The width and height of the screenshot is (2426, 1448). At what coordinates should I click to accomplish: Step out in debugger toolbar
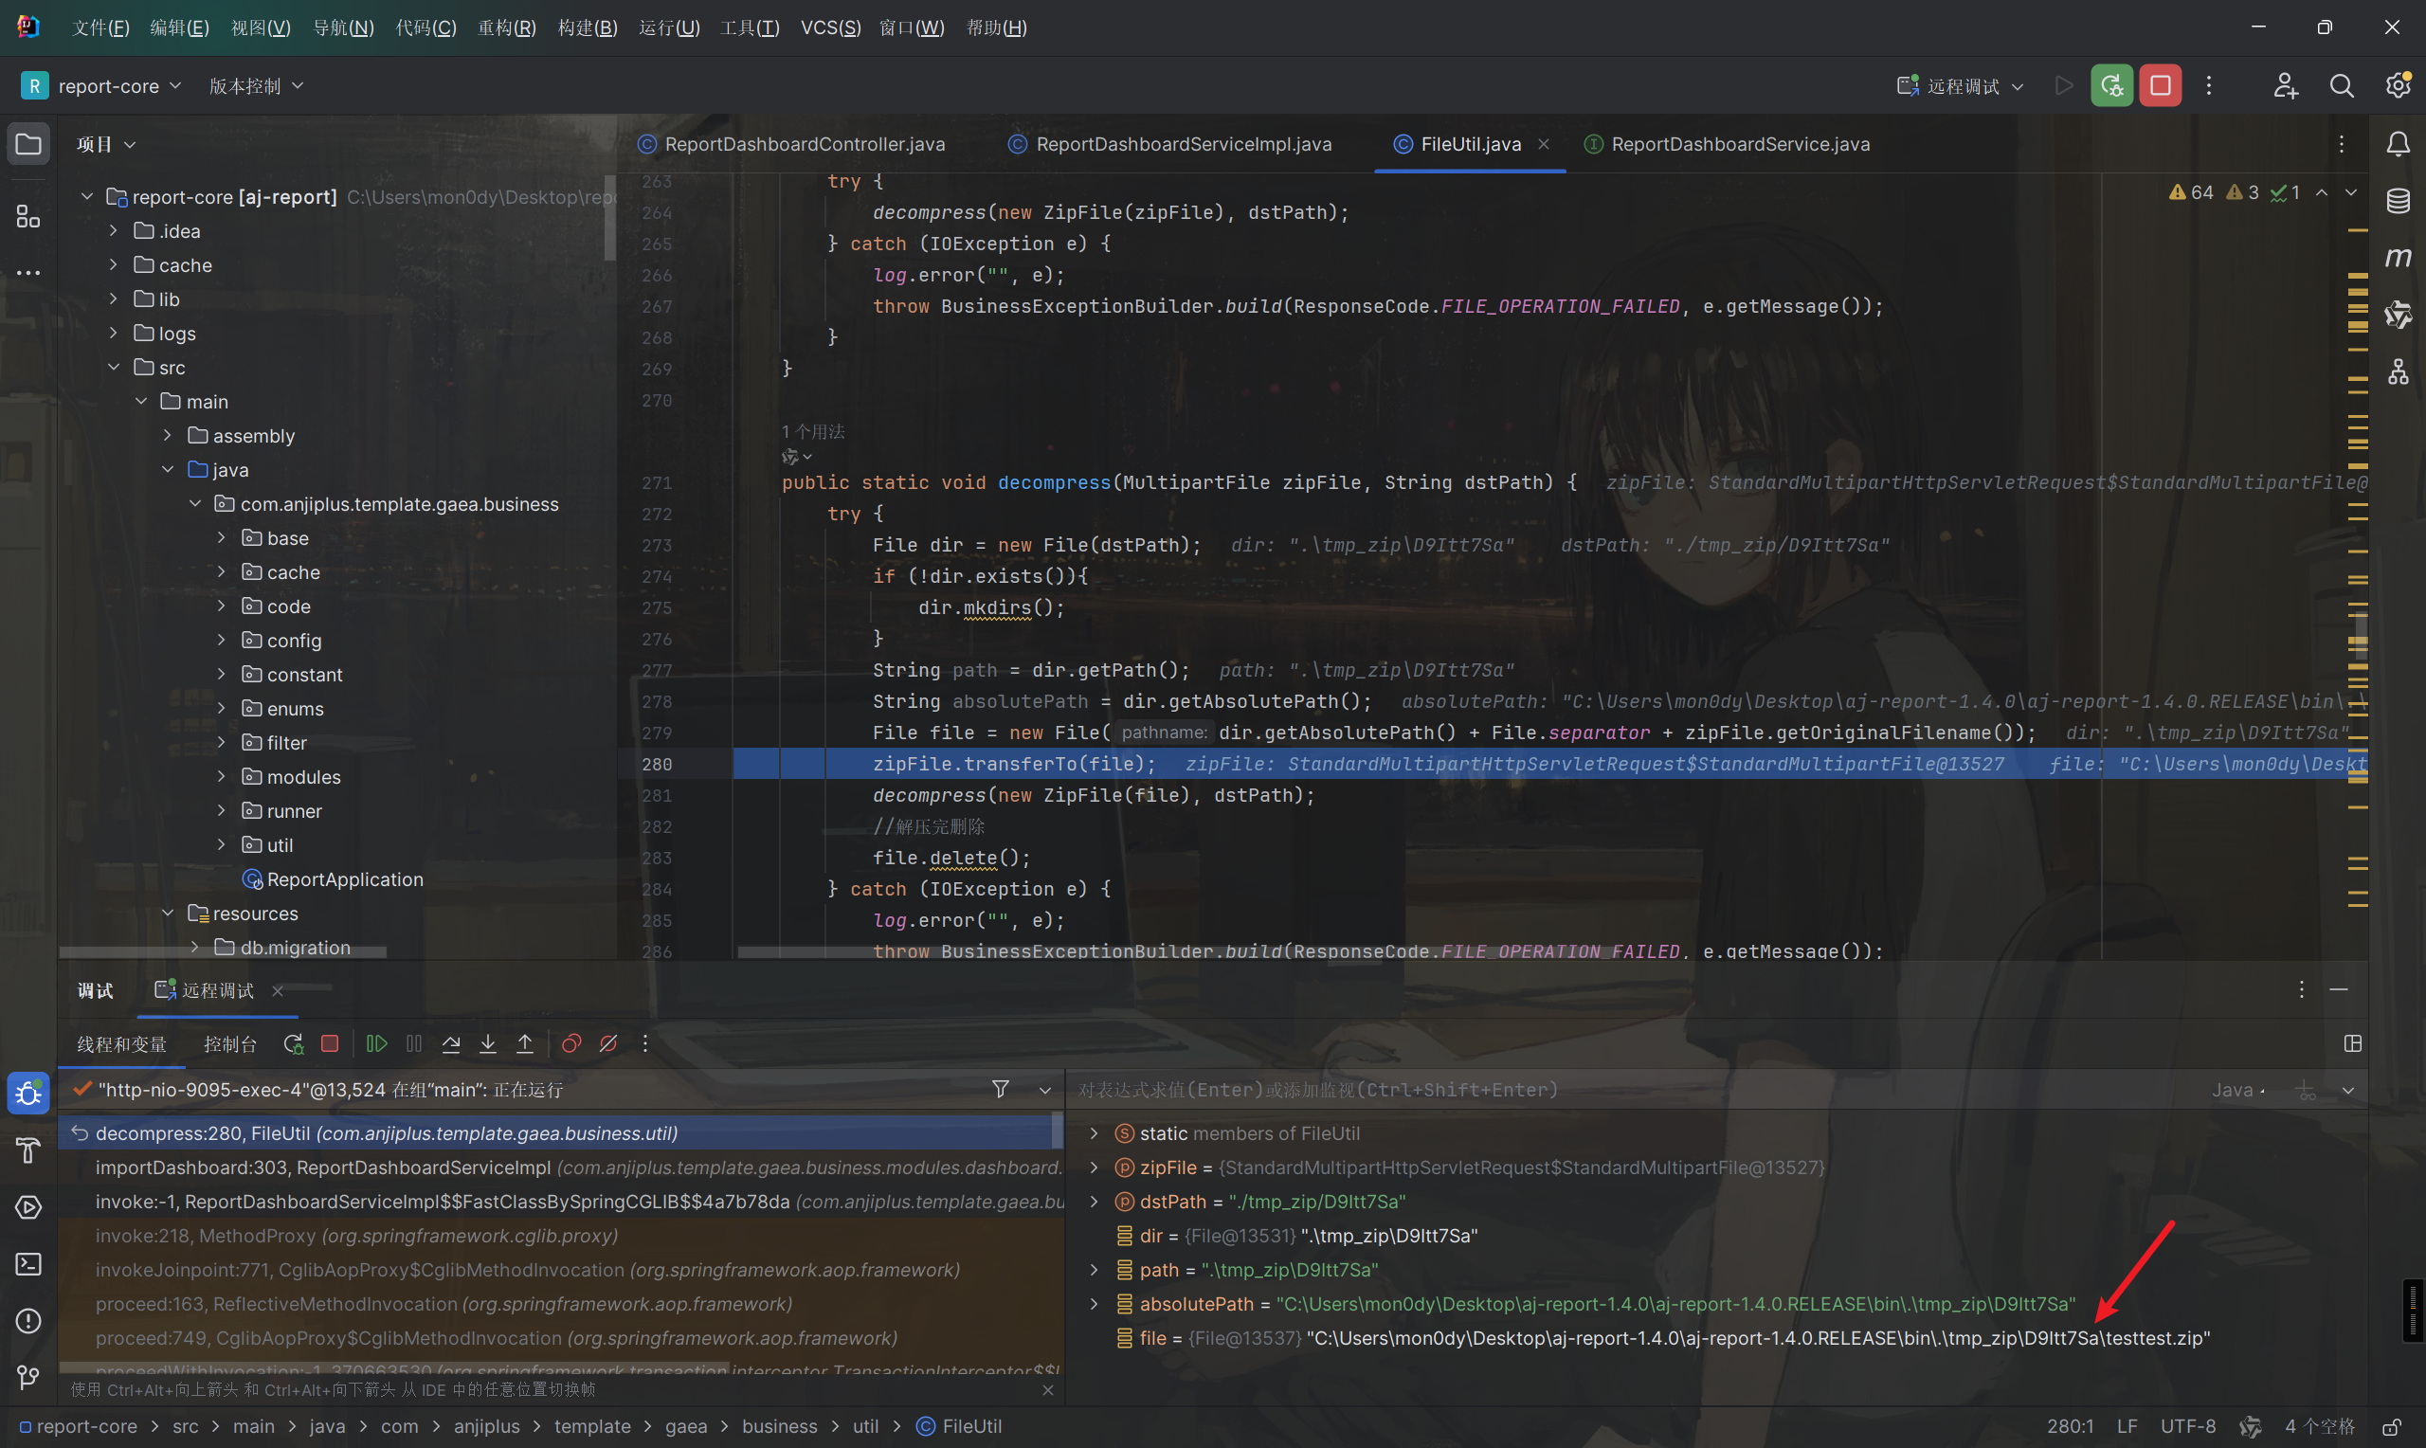[x=525, y=1044]
